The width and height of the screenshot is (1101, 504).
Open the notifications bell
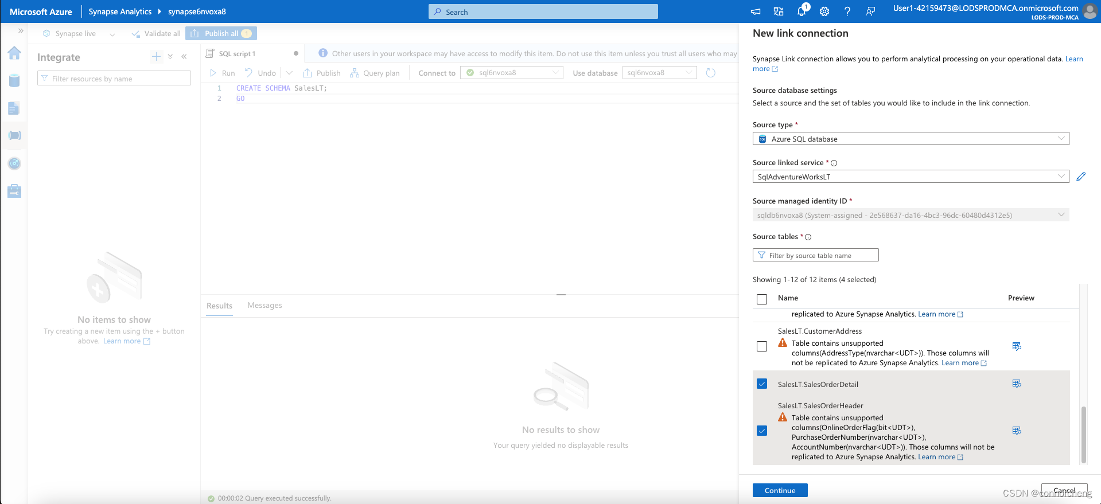(802, 11)
